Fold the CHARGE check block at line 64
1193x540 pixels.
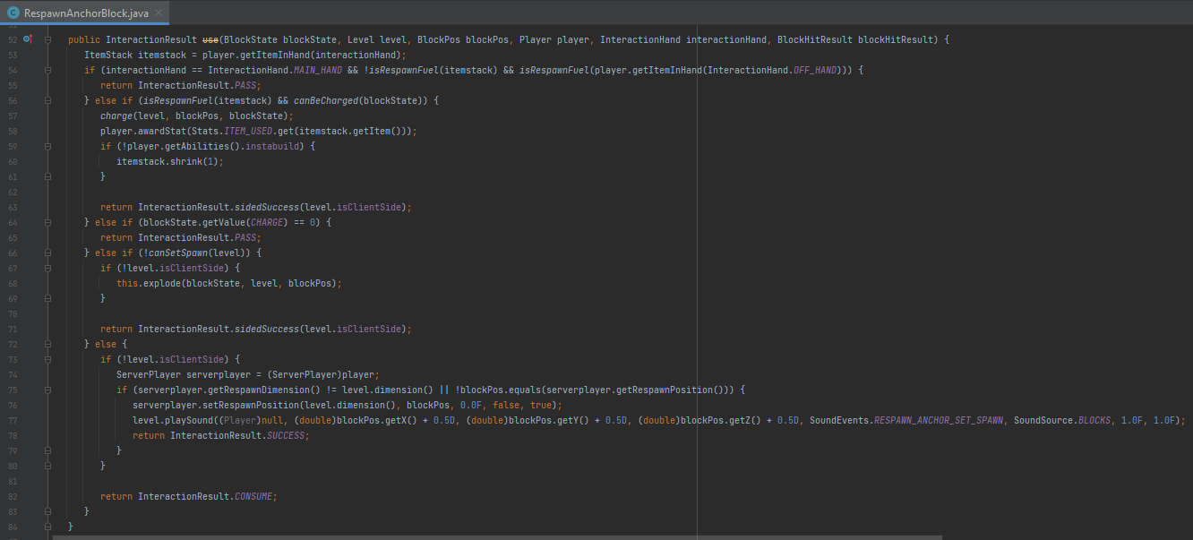point(48,222)
